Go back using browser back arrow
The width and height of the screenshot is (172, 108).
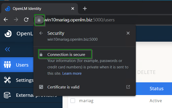coord(6,20)
